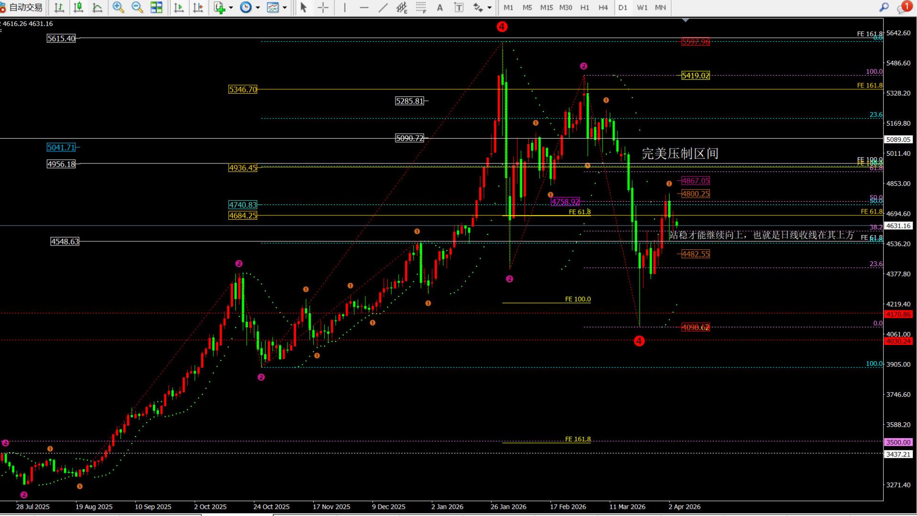Toggle Auto Trading button

[x=22, y=8]
